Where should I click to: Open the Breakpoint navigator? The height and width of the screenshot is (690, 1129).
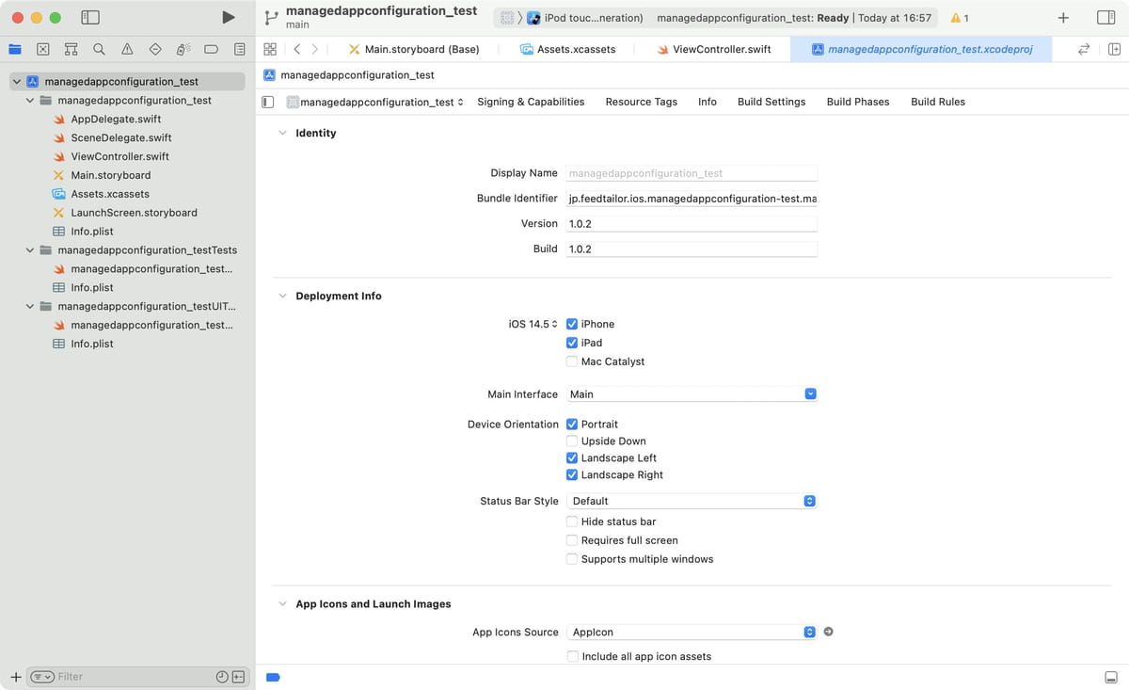tap(212, 49)
